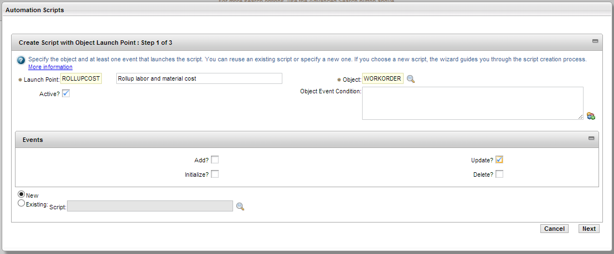Viewport: 614px width, 254px height.
Task: Collapse the Create Script section with minimize icon
Action: click(x=595, y=41)
